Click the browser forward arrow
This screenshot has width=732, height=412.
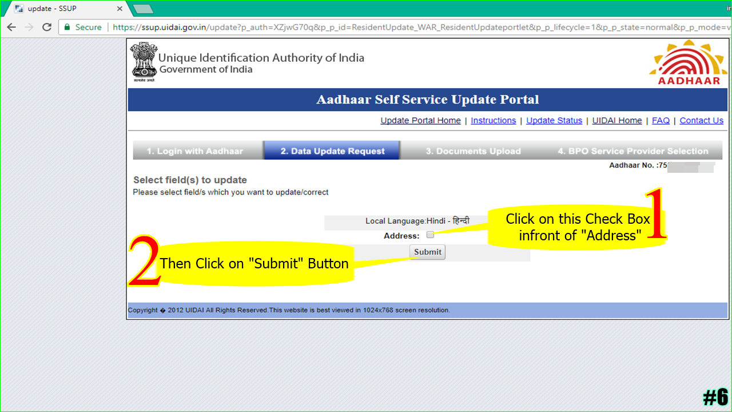pyautogui.click(x=29, y=27)
